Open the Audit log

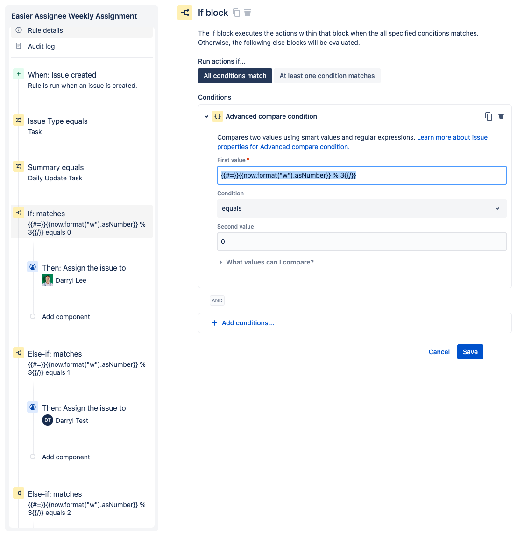[x=42, y=46]
